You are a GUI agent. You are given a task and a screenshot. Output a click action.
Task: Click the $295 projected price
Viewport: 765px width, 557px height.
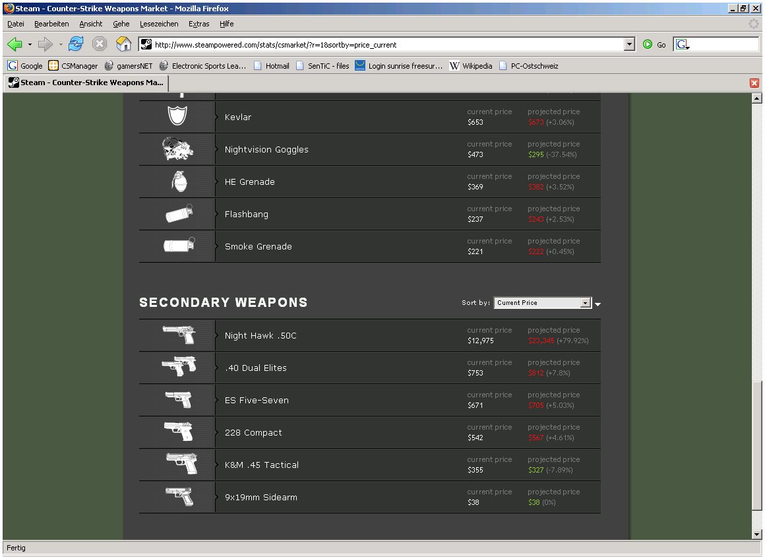pyautogui.click(x=535, y=154)
